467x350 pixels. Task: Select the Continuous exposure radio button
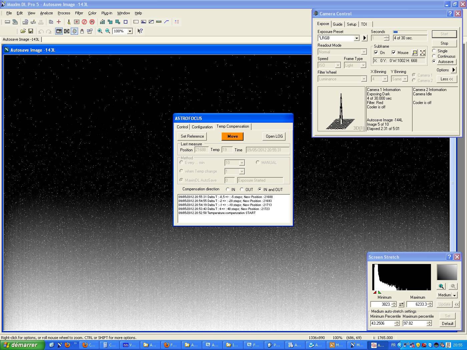coord(434,56)
